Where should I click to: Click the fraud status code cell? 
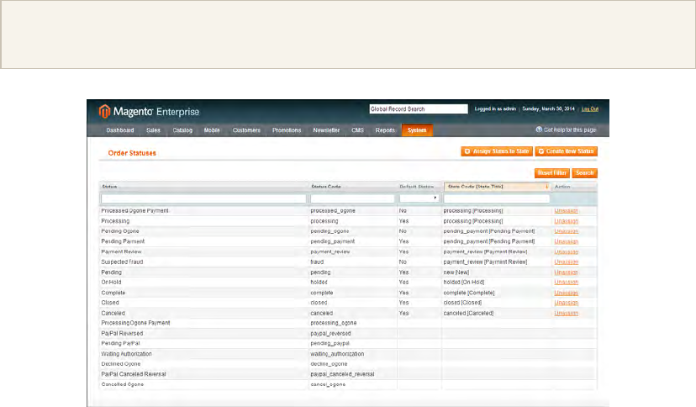point(317,262)
